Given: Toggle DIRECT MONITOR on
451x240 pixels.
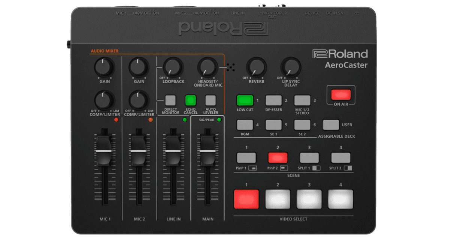Looking at the screenshot, I should pos(170,100).
